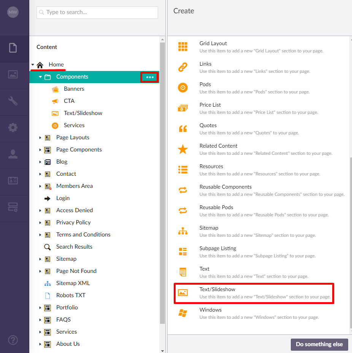Screen dimensions: 352x353
Task: Select Services under Components
Action: (x=74, y=125)
